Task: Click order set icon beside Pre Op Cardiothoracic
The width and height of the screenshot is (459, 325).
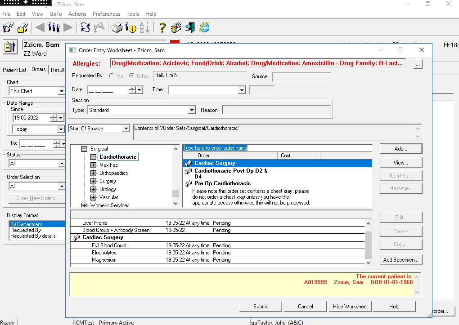Action: coord(188,184)
